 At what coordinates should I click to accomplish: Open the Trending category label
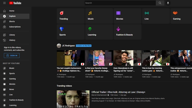click(64, 19)
